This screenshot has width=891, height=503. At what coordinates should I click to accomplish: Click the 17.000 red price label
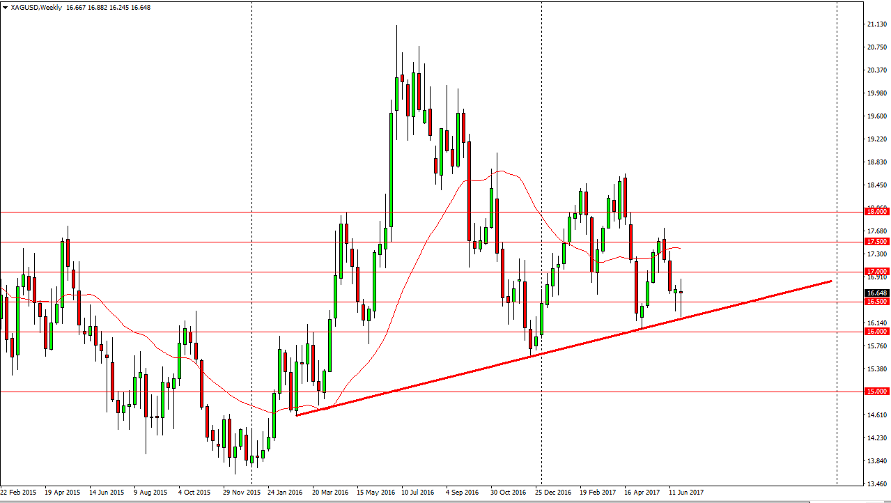tap(876, 272)
